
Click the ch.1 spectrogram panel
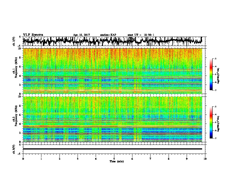(112, 71)
